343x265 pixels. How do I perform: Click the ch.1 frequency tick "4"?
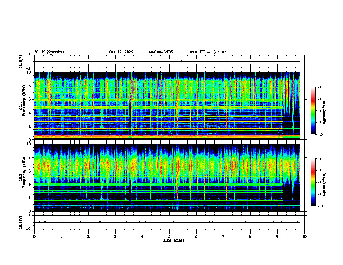coord(30,113)
